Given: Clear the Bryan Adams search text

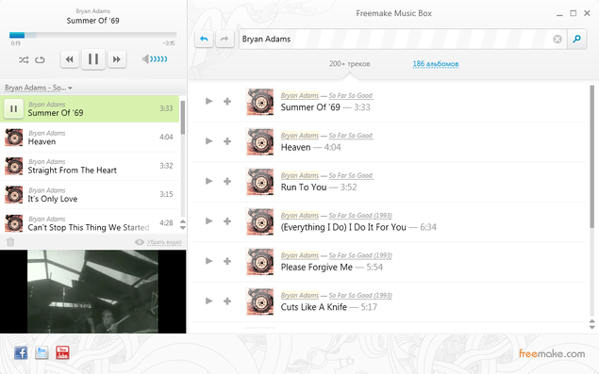Looking at the screenshot, I should tap(557, 39).
